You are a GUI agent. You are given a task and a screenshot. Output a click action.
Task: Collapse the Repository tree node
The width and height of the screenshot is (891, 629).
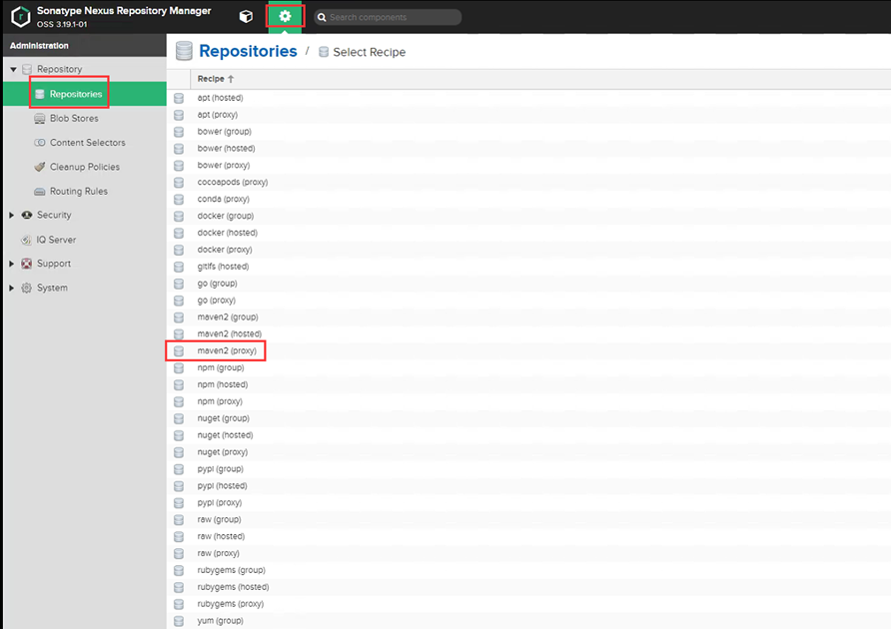point(13,70)
